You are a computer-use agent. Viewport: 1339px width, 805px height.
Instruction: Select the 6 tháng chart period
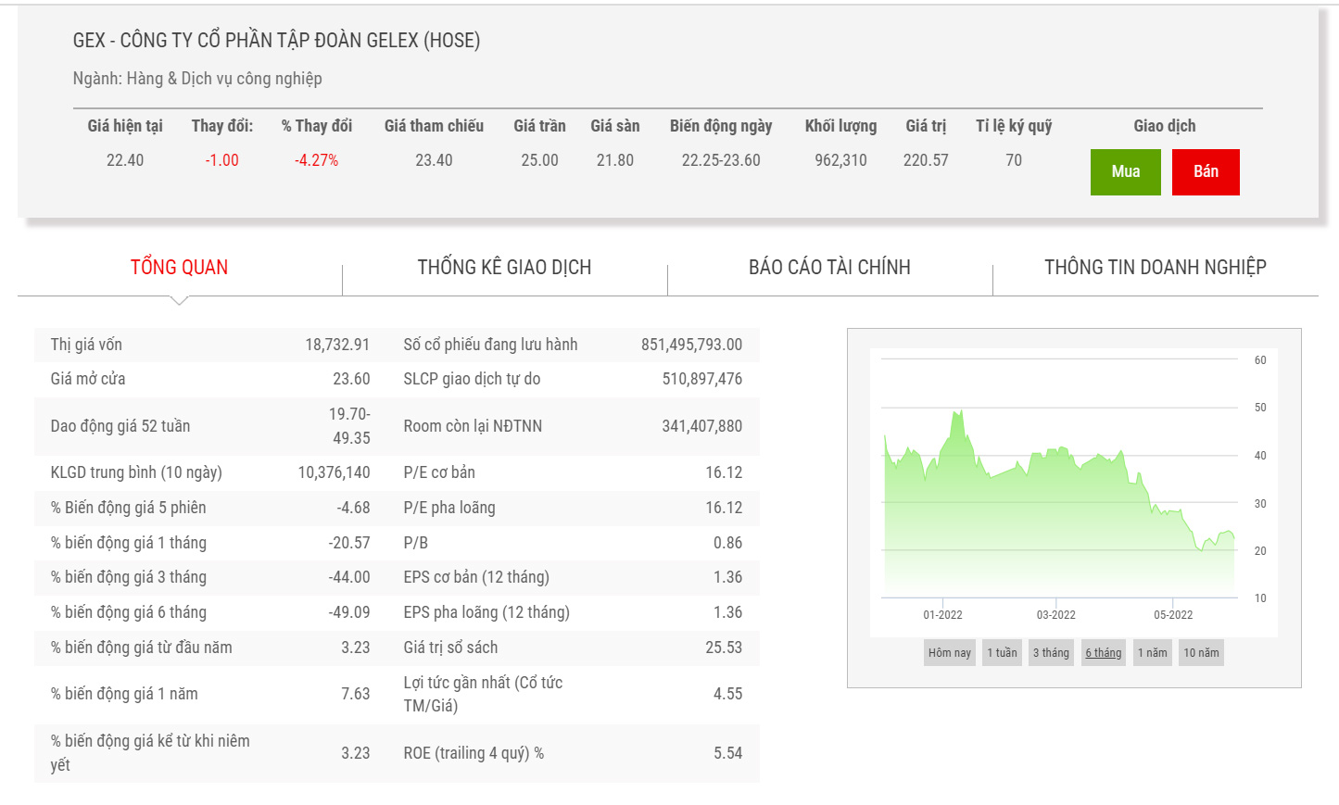click(x=1104, y=653)
